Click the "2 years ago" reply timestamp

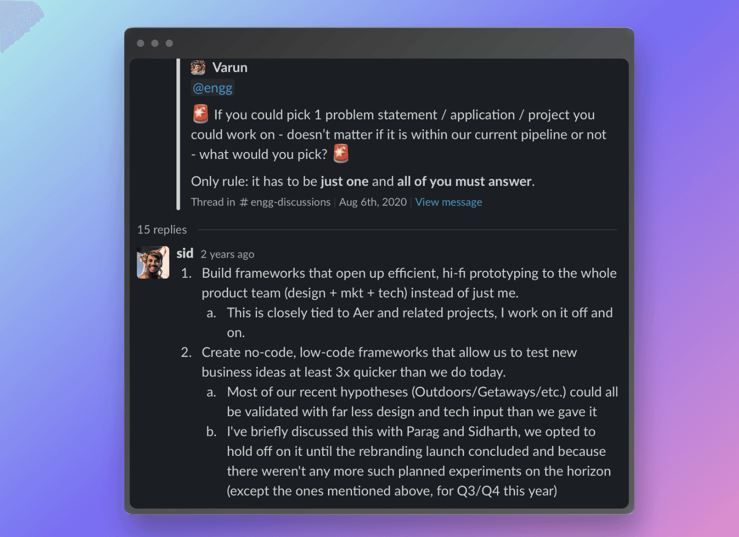(227, 254)
